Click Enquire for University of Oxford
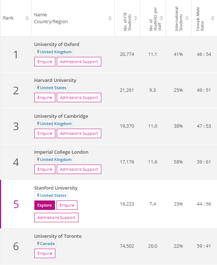The image size is (217, 265). [x=45, y=62]
